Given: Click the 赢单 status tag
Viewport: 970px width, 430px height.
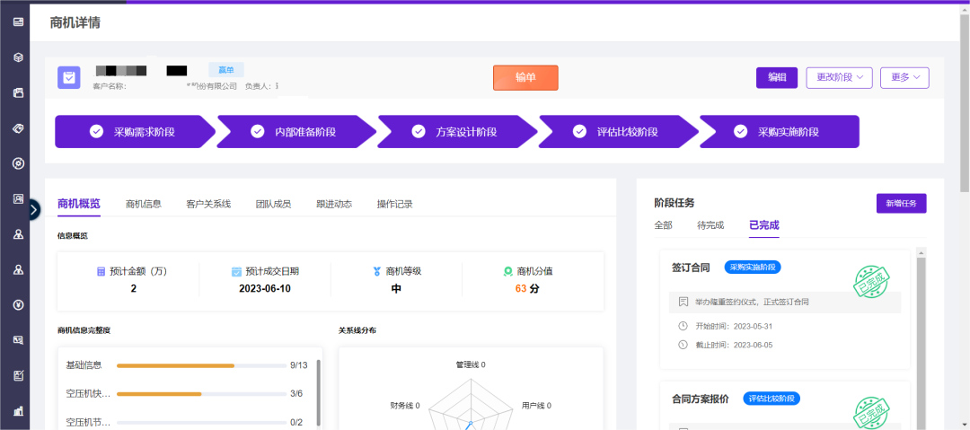Looking at the screenshot, I should [x=226, y=70].
